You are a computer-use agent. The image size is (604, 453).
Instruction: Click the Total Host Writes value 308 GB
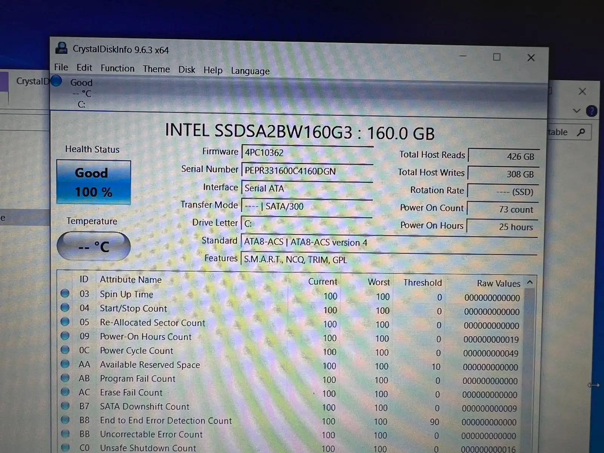(x=503, y=174)
